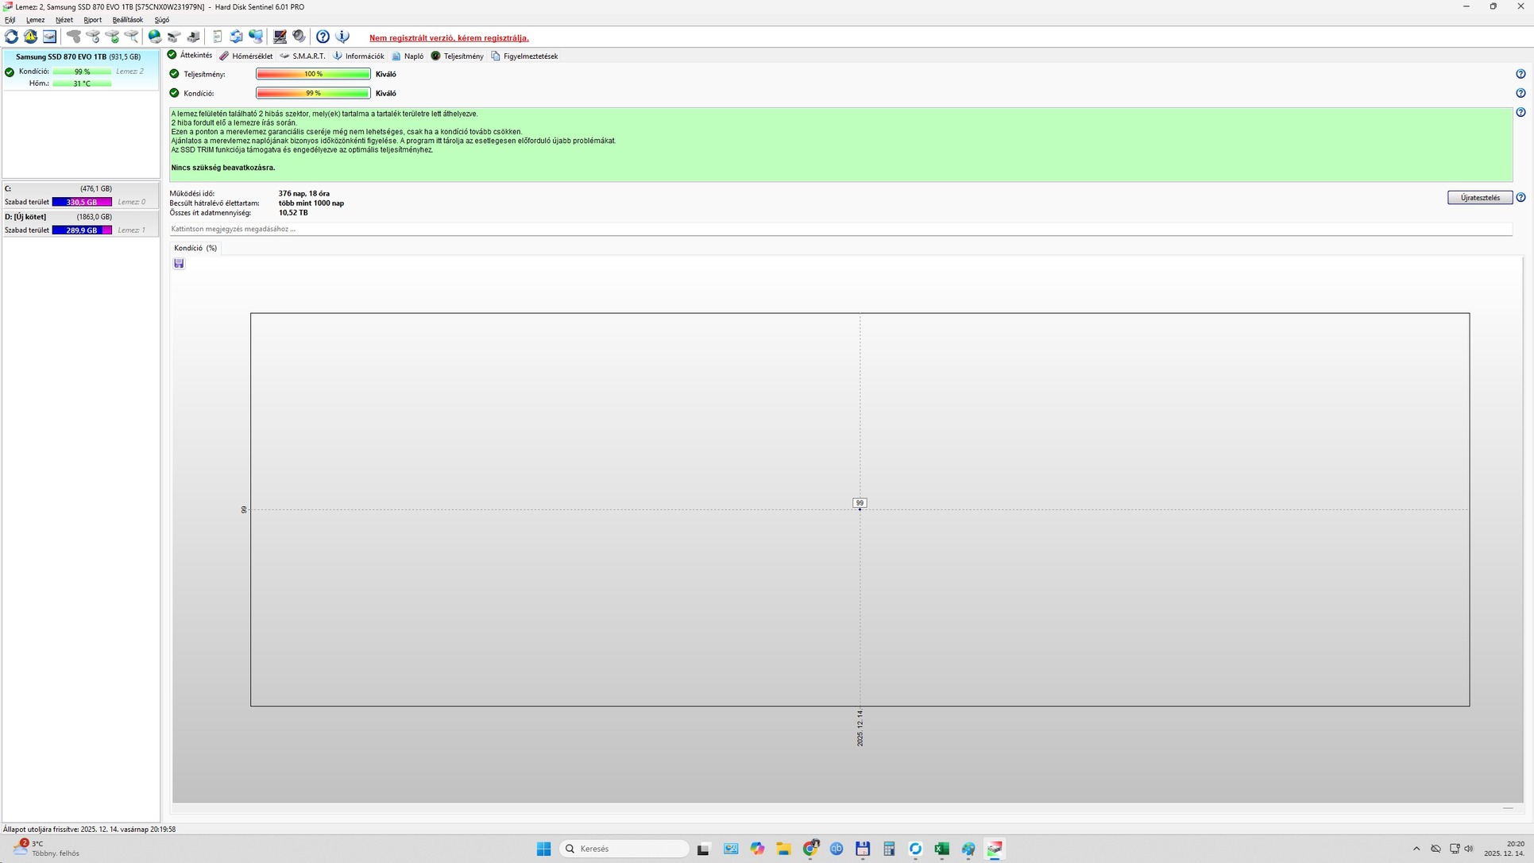Click the blue Info toolbar icon
The width and height of the screenshot is (1534, 863).
pyautogui.click(x=342, y=37)
